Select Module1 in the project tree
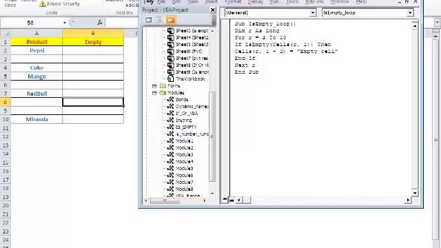 click(184, 141)
